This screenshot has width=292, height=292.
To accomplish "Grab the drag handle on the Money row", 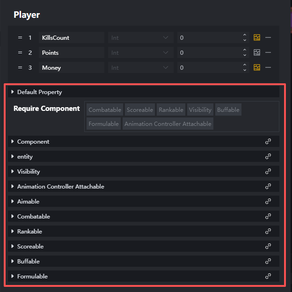I will [20, 67].
